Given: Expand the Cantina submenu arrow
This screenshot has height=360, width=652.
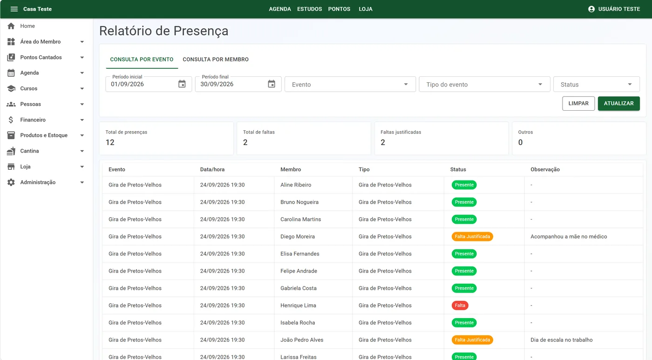Looking at the screenshot, I should click(x=82, y=151).
